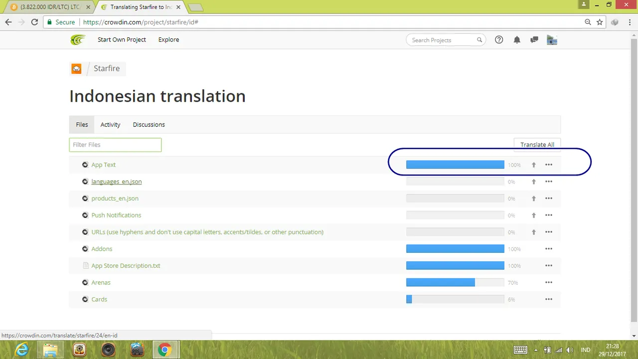
Task: Open more options for Push Notifications row
Action: point(549,215)
